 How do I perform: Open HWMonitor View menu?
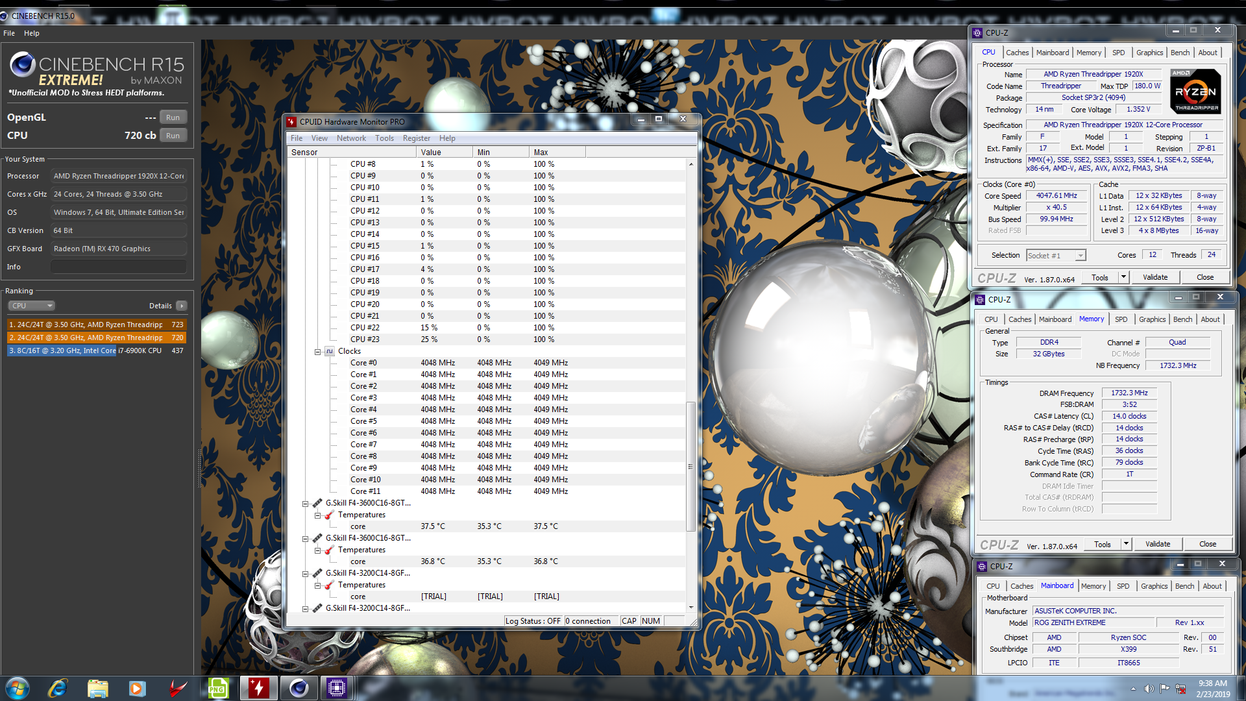point(319,138)
